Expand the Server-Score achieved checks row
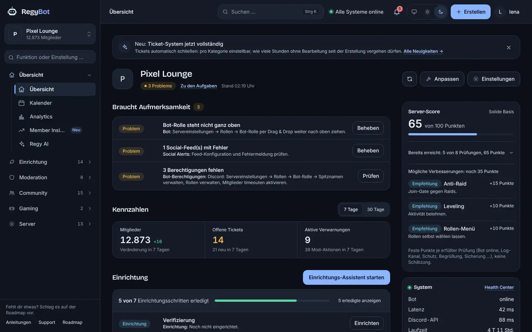 click(461, 153)
